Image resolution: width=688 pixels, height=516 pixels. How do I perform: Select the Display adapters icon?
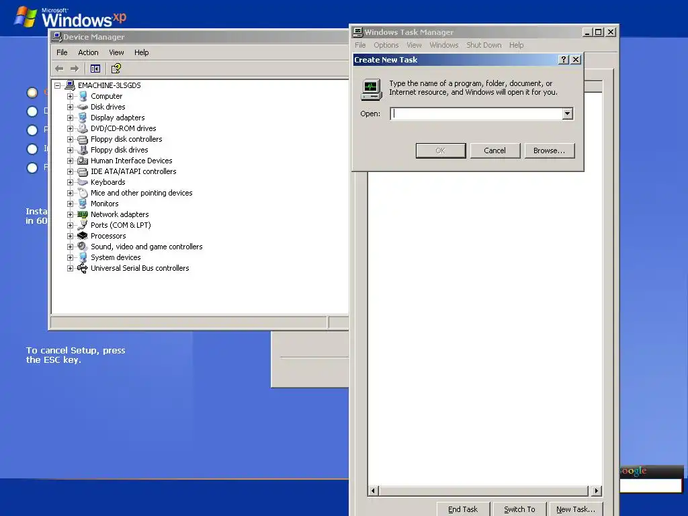tap(83, 118)
